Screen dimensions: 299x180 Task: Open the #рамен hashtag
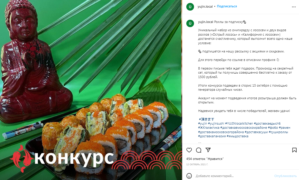tap(285, 128)
